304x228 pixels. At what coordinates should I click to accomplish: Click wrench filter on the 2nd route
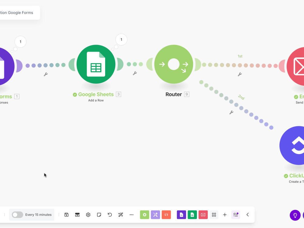(x=231, y=112)
